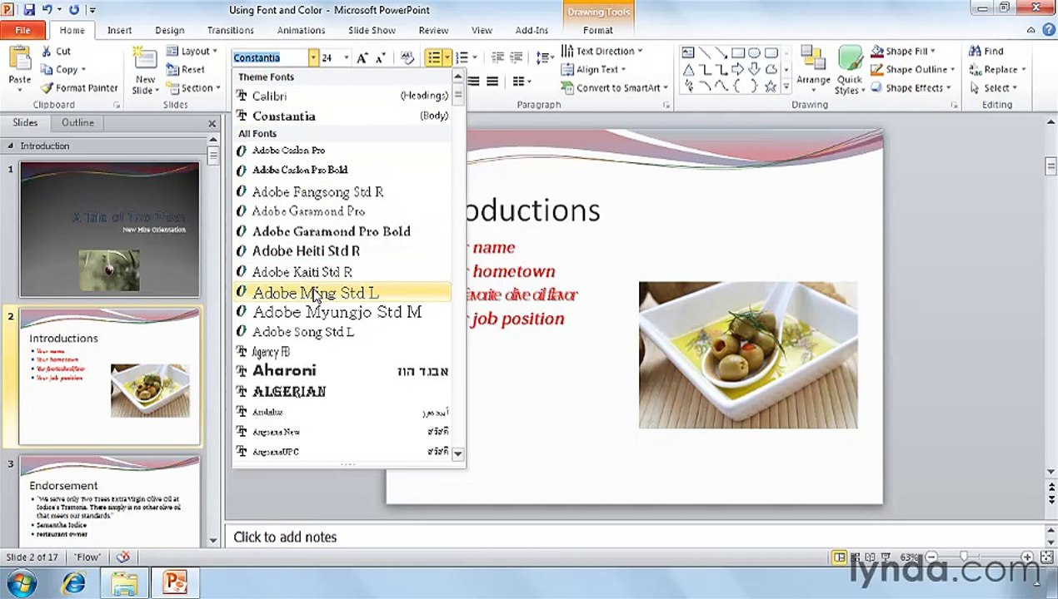Clear all formatting with the eraser icon
Image resolution: width=1058 pixels, height=599 pixels.
click(407, 57)
